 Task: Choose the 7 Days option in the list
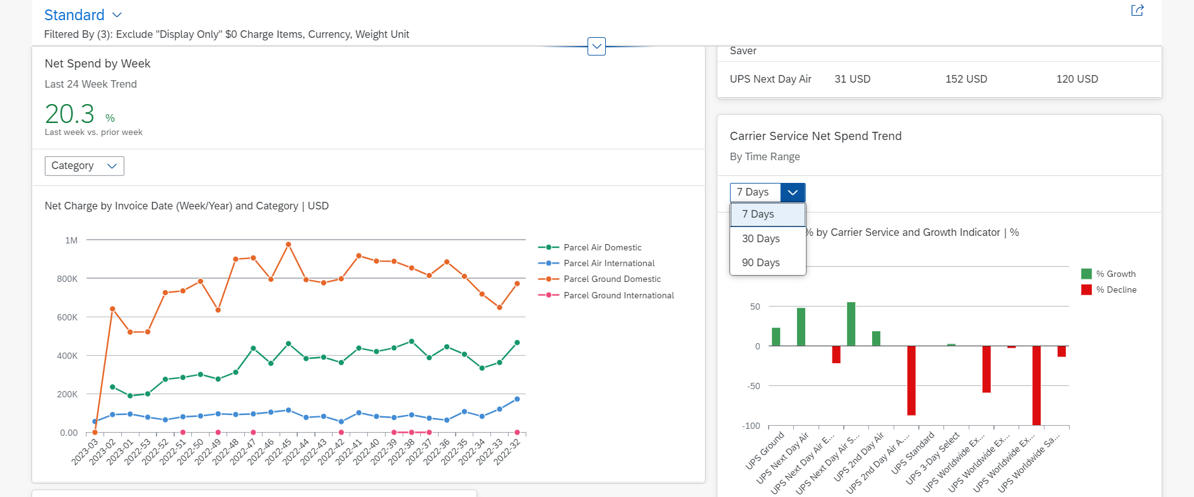(768, 214)
